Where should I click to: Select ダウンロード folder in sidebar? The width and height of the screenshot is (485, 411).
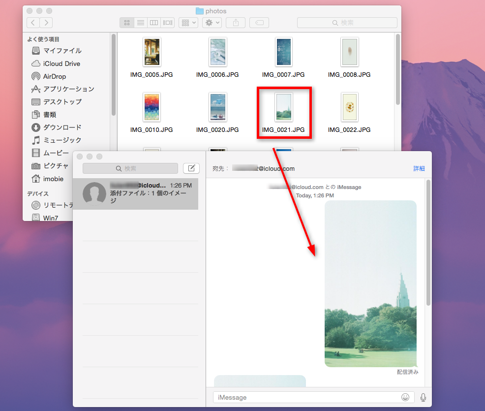[62, 127]
